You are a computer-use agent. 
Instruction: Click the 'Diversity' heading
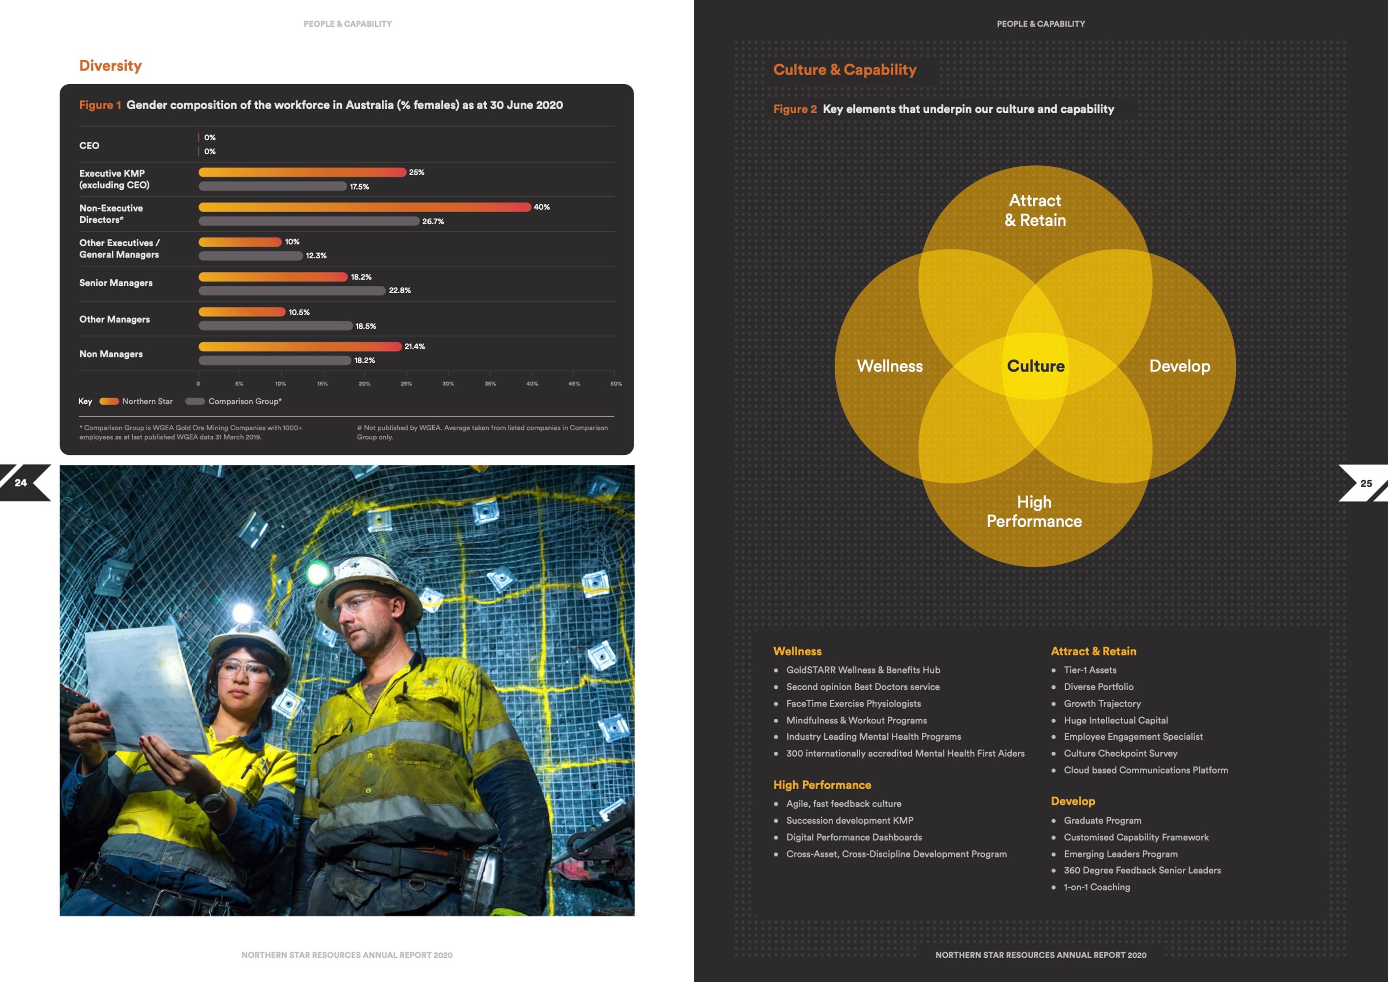coord(111,65)
